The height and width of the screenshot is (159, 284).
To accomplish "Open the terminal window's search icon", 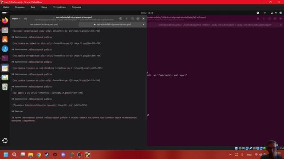I will [x=258, y=19].
